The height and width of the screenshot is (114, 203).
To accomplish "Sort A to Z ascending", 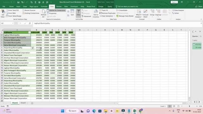I will [x=69, y=12].
